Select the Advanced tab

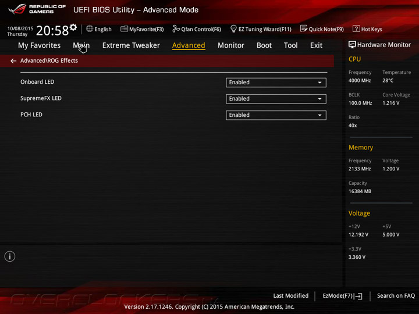[x=189, y=45]
